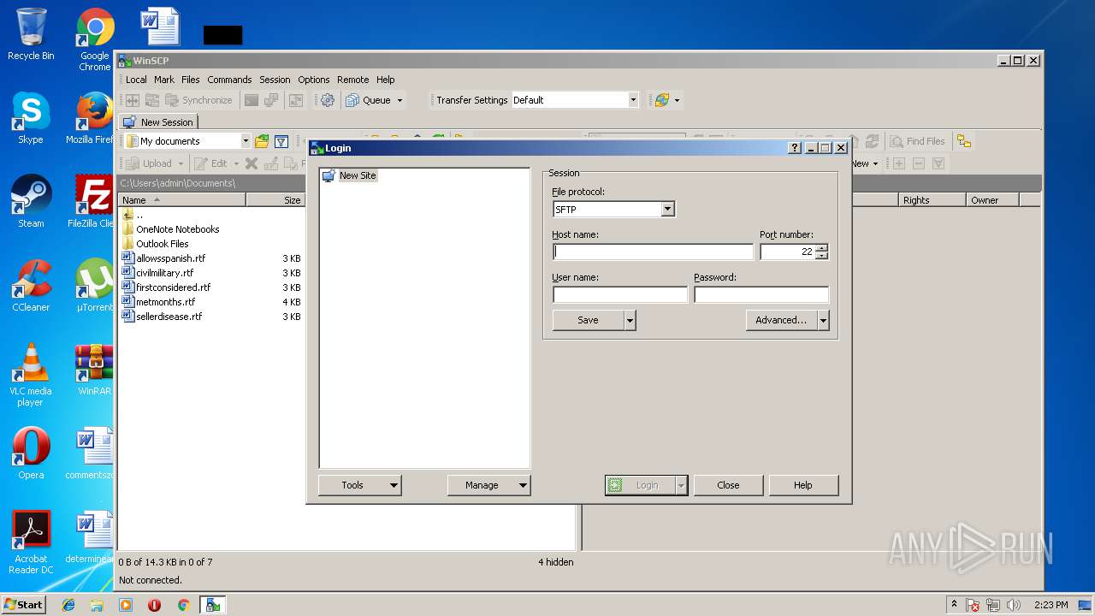
Task: Select the OneNote Notebooks folder
Action: pos(177,229)
